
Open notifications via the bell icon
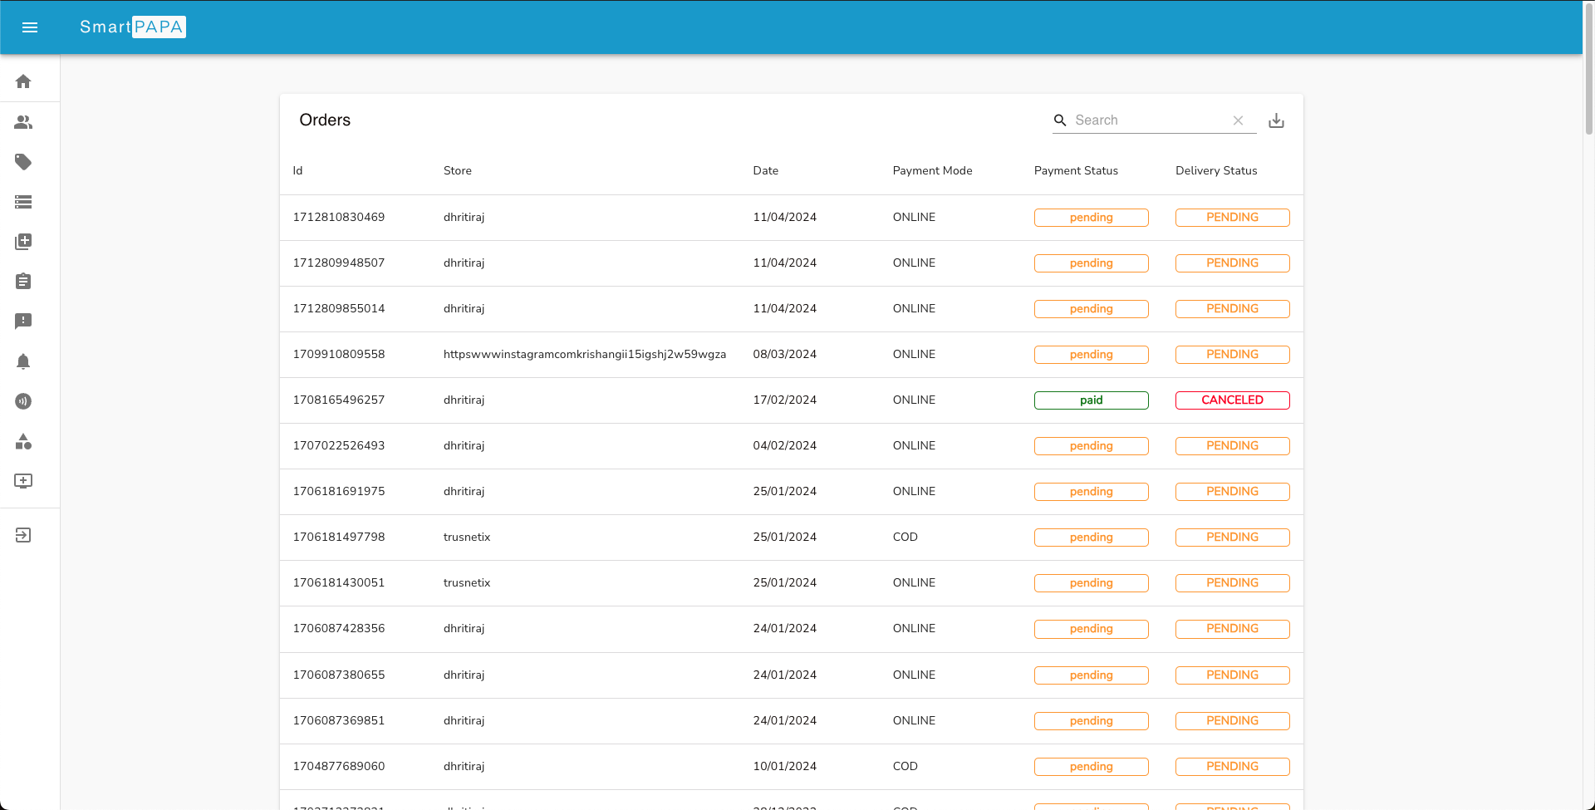(x=23, y=361)
